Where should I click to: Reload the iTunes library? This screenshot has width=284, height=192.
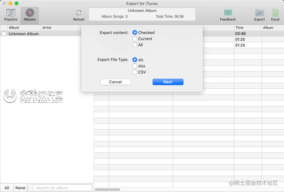79,15
